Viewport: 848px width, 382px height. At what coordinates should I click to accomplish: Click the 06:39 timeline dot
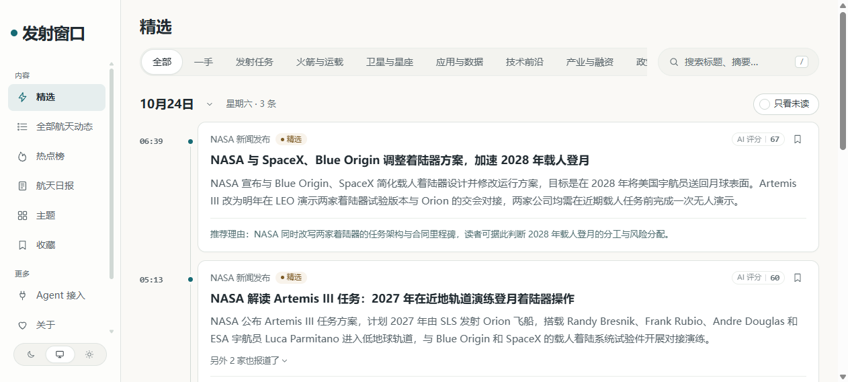tap(191, 141)
